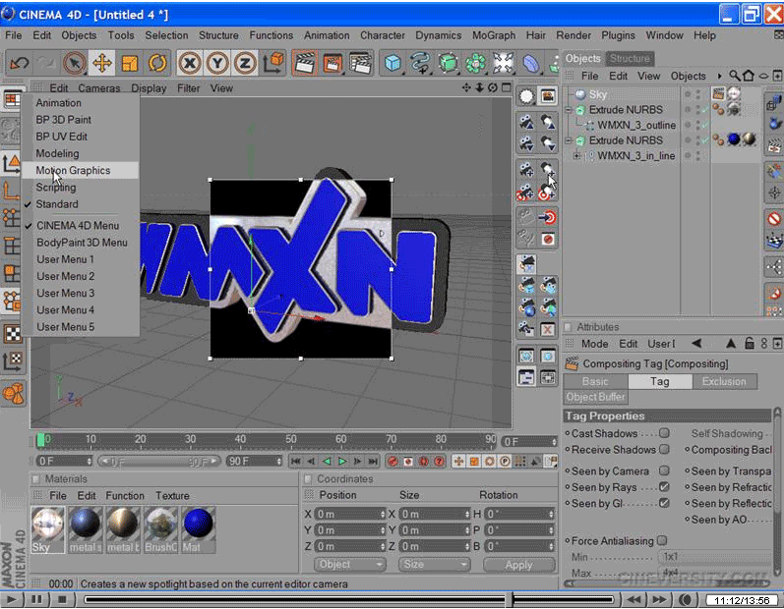This screenshot has height=609, width=784.
Task: Click the current frame 0 F field
Action: [530, 442]
